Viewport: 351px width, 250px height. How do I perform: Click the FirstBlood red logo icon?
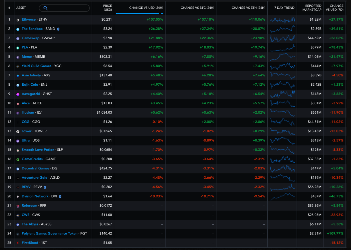click(18, 243)
